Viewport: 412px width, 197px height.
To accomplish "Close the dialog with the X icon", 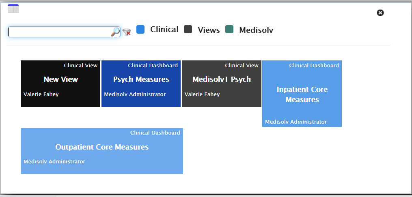I will point(380,13).
